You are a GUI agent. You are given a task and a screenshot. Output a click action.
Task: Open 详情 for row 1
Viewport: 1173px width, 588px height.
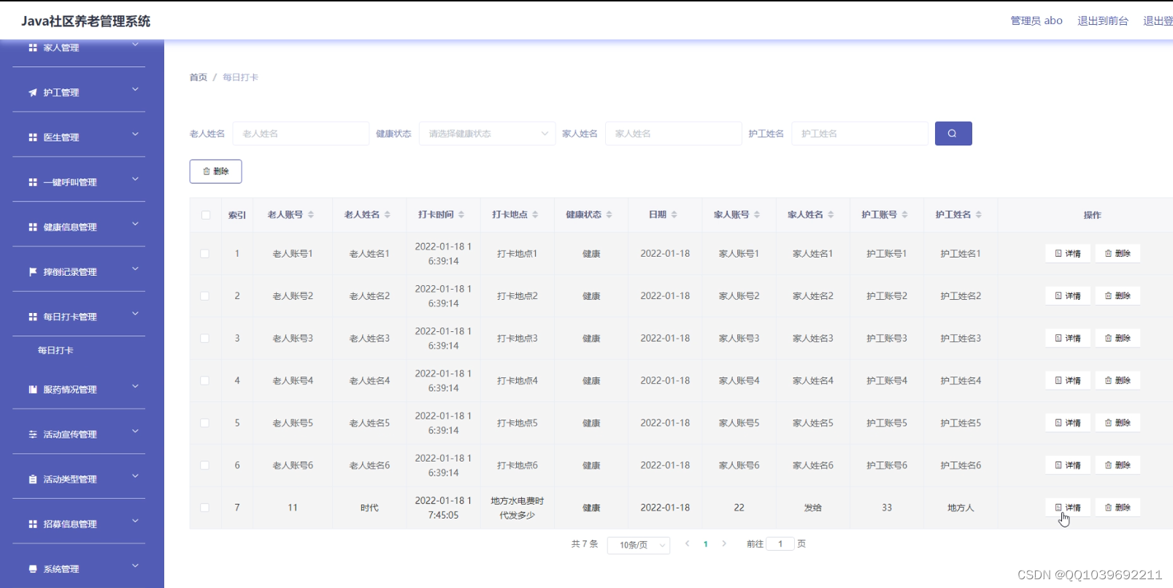click(1068, 254)
